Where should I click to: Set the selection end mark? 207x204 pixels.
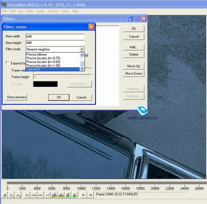point(90,195)
